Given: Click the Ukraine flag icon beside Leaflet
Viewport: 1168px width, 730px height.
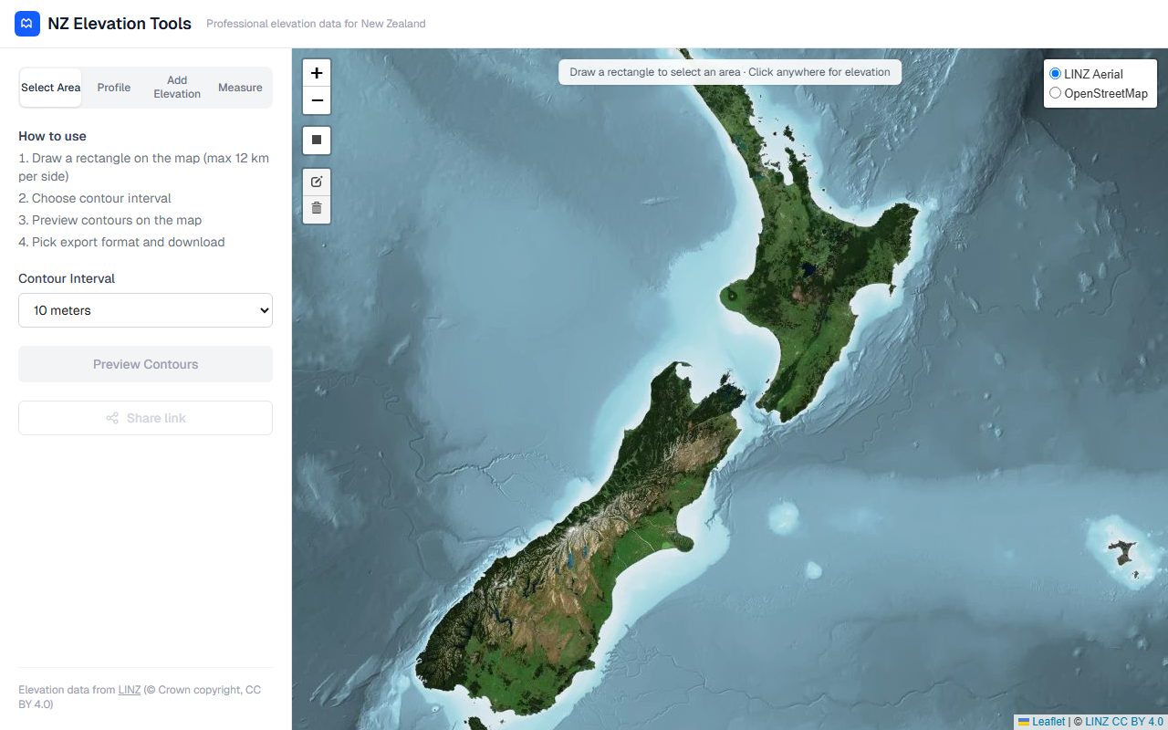Looking at the screenshot, I should [1024, 722].
